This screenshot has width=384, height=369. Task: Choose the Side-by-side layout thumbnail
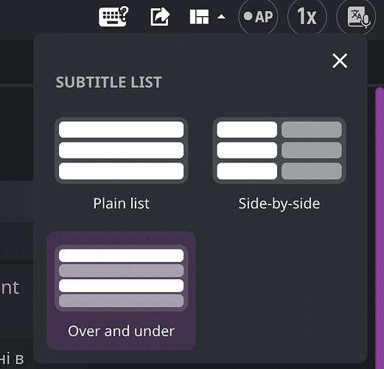279,151
